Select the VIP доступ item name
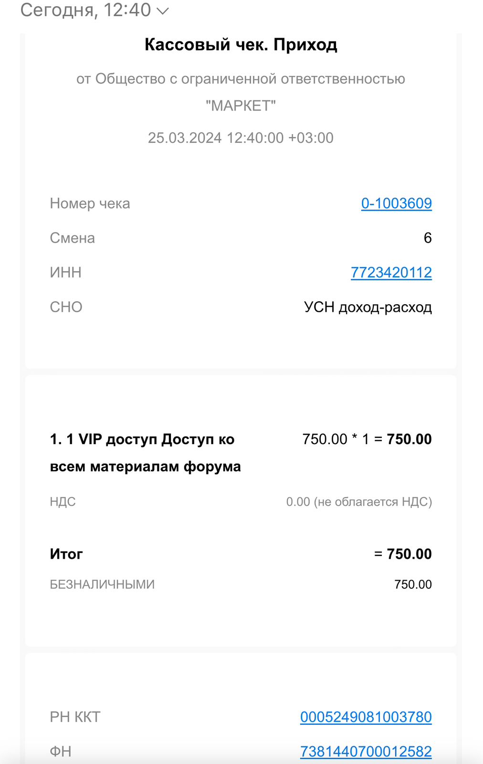483x764 pixels. (x=146, y=453)
